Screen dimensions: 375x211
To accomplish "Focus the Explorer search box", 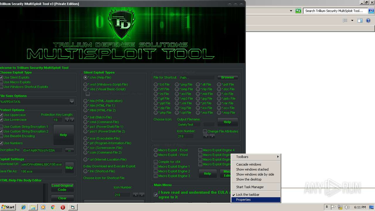I will (335, 11).
